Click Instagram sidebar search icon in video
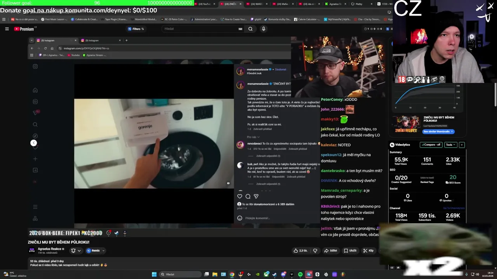This screenshot has width=497, height=279. coord(35,124)
